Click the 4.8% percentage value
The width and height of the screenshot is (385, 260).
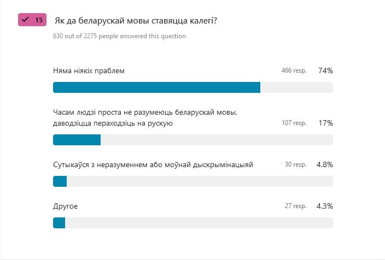pyautogui.click(x=325, y=164)
